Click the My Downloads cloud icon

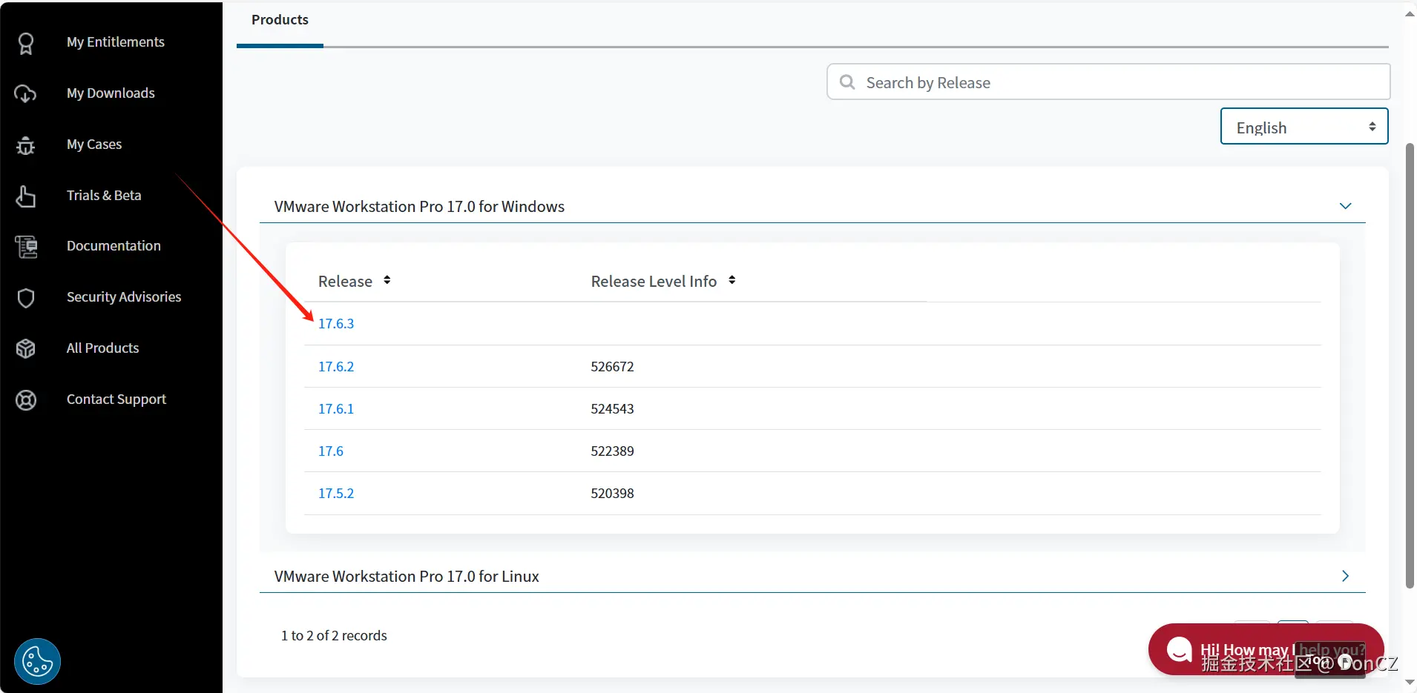pyautogui.click(x=26, y=93)
